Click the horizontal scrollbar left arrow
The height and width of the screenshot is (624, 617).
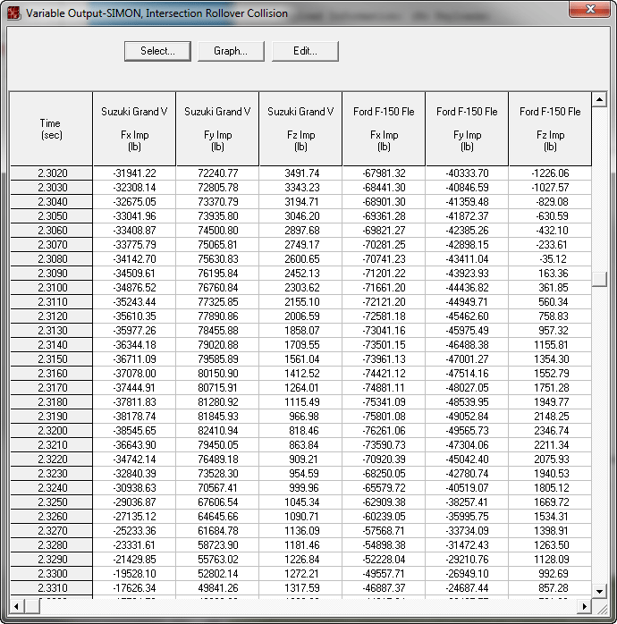click(x=15, y=605)
